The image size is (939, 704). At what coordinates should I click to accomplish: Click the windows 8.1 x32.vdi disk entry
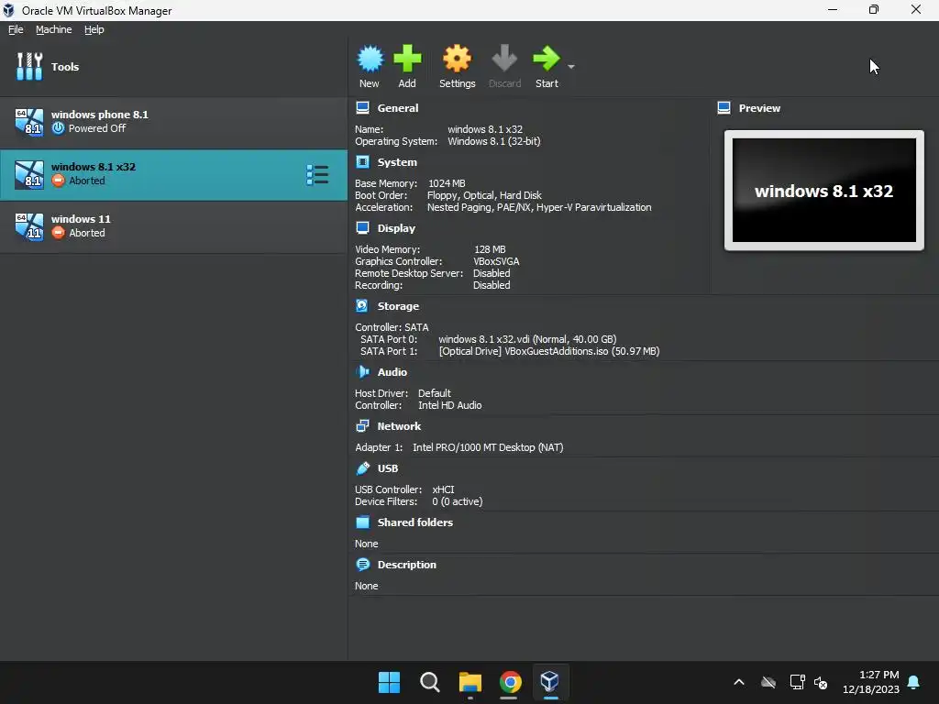tap(527, 339)
